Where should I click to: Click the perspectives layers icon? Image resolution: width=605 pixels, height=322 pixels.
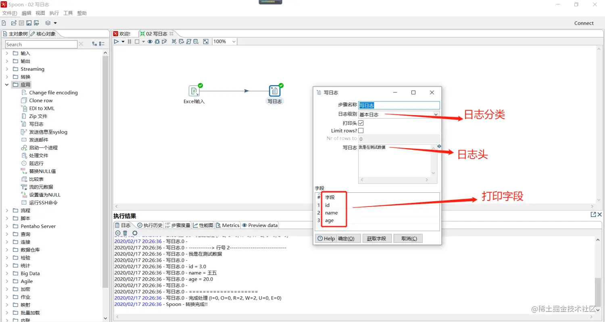click(x=48, y=23)
